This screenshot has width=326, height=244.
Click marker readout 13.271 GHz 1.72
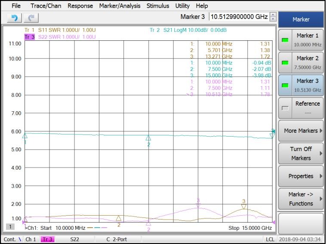(x=230, y=56)
